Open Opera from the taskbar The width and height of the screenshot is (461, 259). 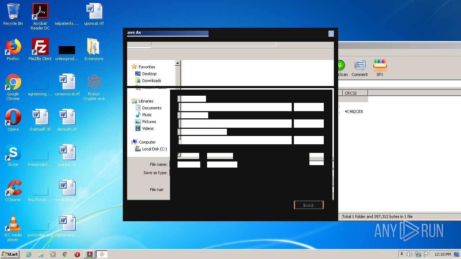click(x=77, y=254)
